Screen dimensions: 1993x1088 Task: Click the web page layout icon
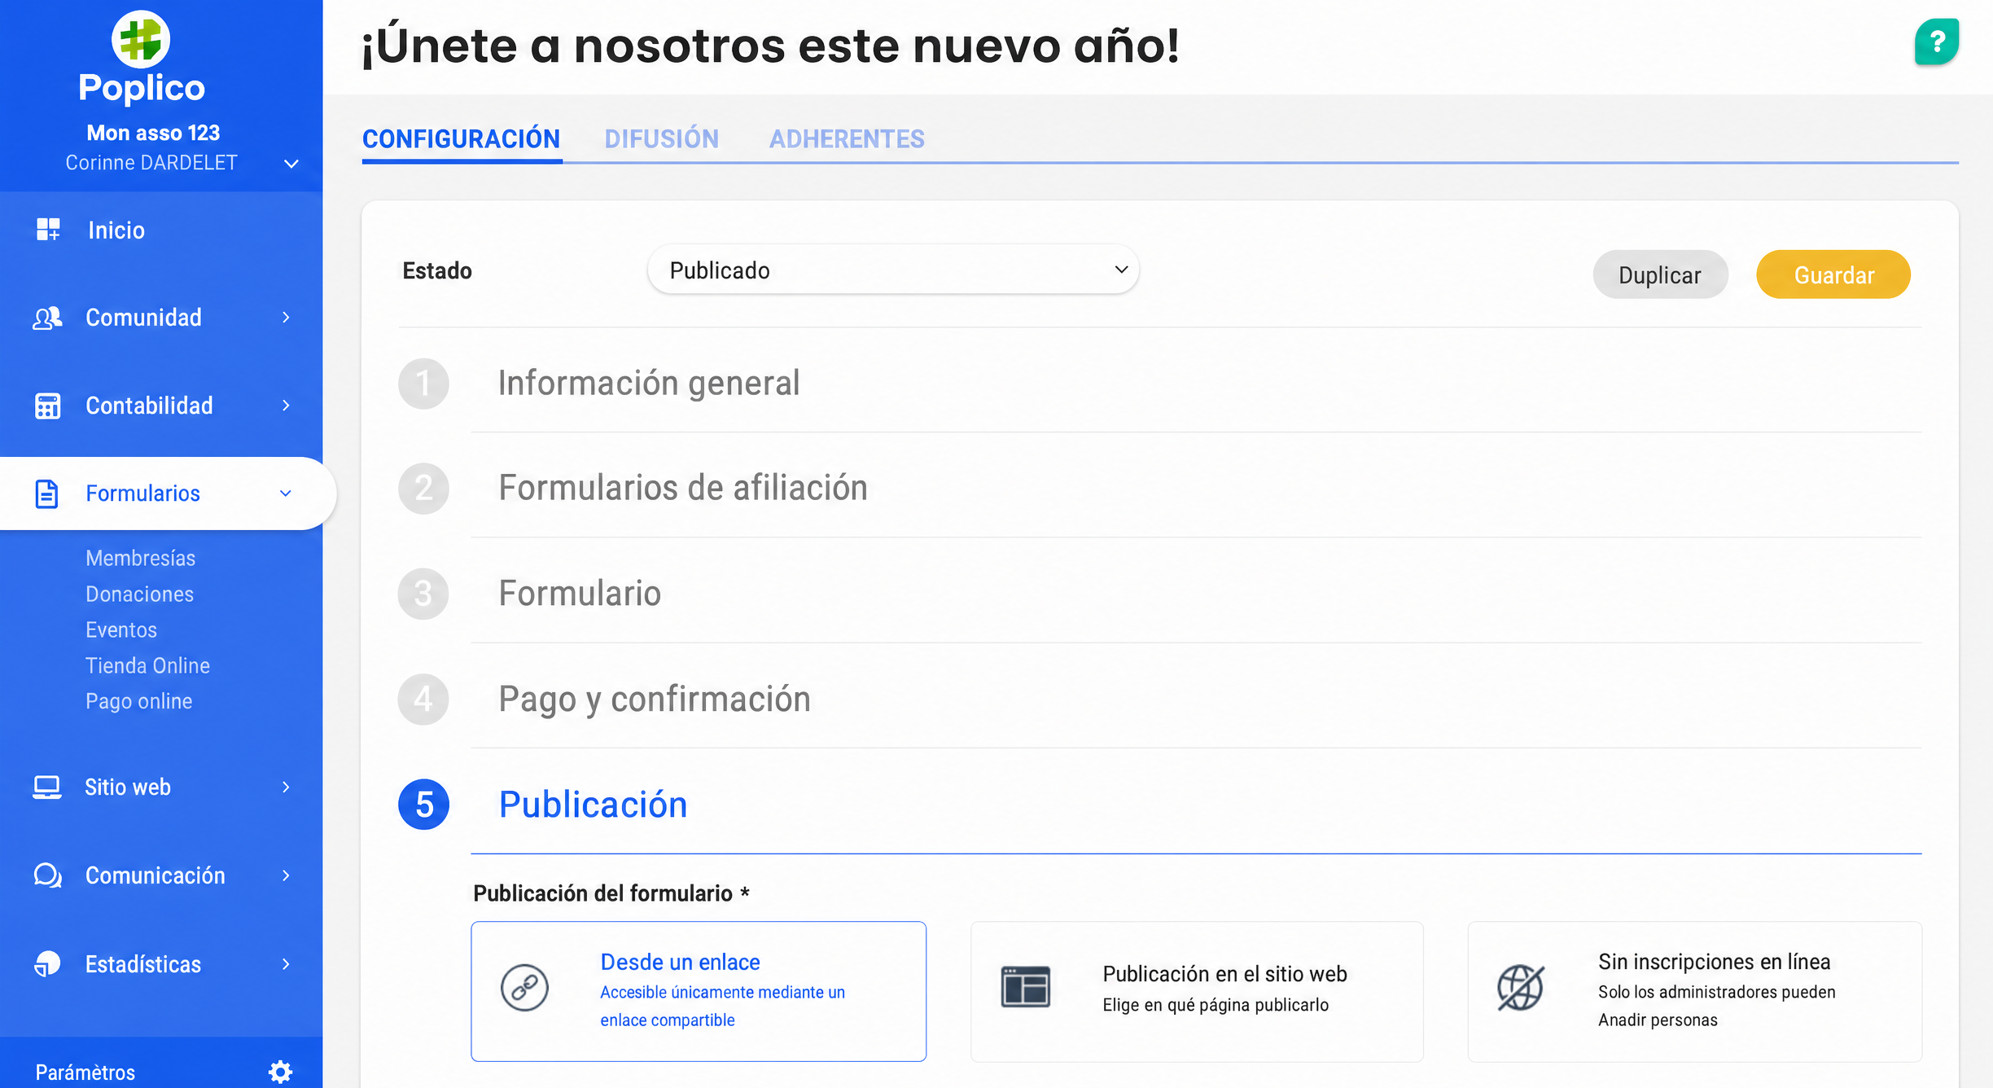(x=1026, y=987)
